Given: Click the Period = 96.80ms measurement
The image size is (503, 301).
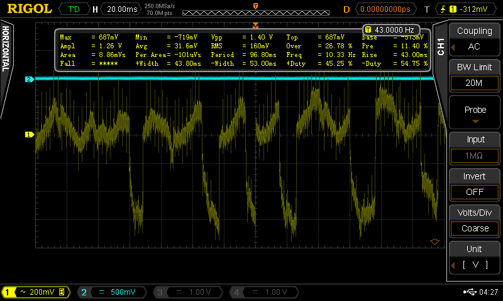Looking at the screenshot, I should [x=243, y=55].
